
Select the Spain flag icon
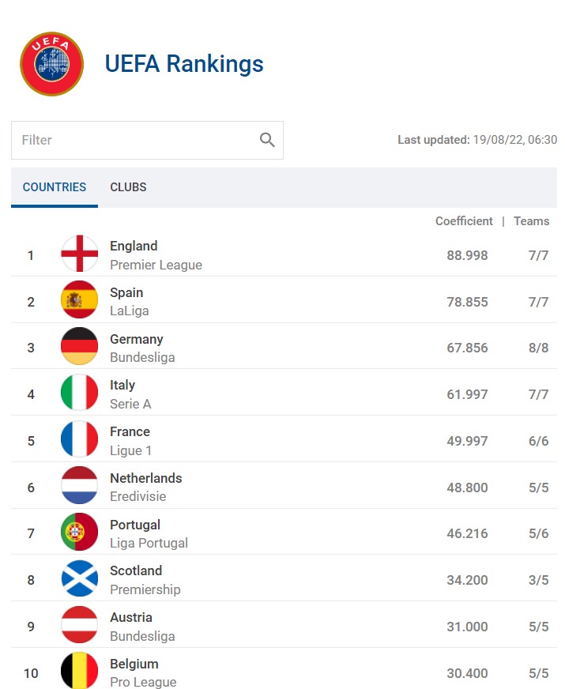[x=80, y=299]
